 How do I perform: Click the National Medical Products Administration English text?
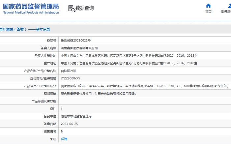[x=31, y=13]
